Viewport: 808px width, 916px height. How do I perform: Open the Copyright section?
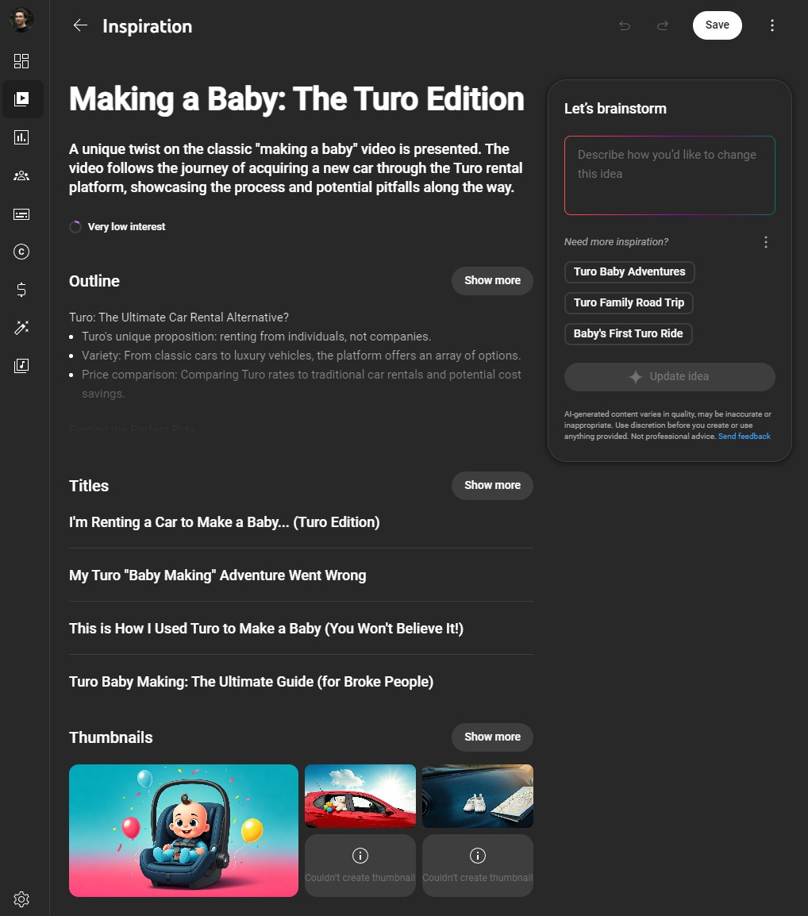[21, 252]
